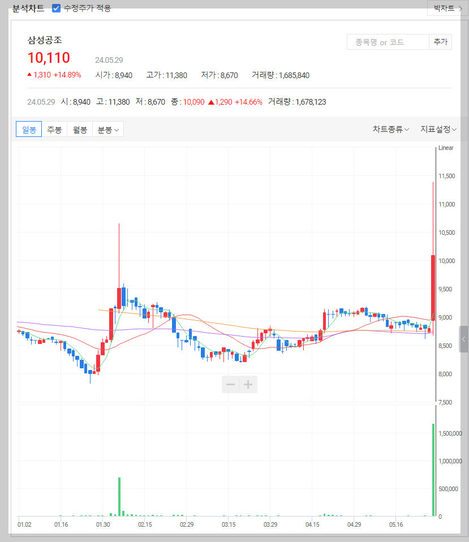Click the +14.89% change rate
This screenshot has width=469, height=542.
click(67, 75)
